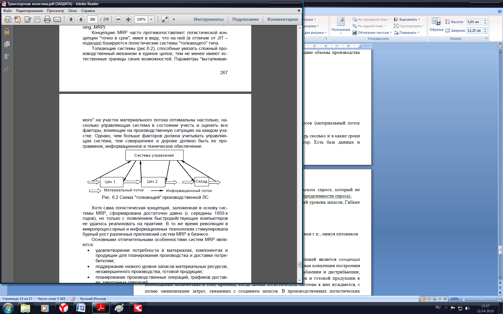Viewport: 503px width, 314px height.
Task: Click the Windows Start button
Action: [x=8, y=308]
